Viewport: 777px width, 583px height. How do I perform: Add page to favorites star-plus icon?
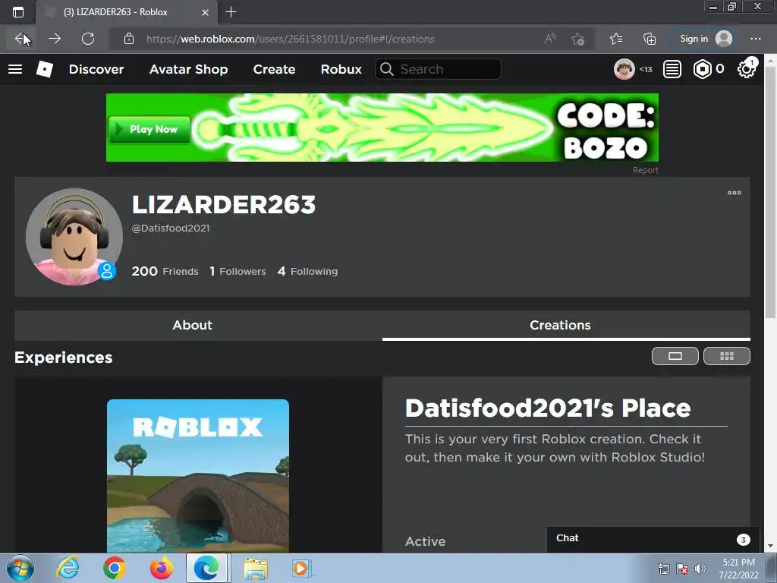[x=577, y=39]
